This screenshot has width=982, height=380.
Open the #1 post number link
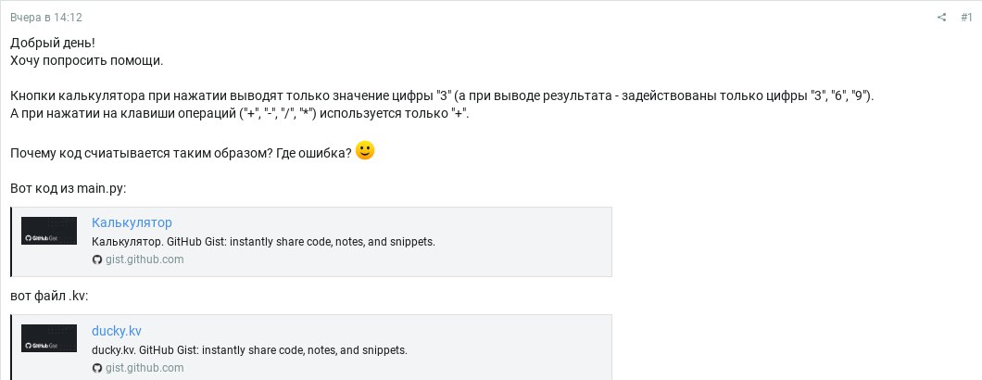(965, 18)
